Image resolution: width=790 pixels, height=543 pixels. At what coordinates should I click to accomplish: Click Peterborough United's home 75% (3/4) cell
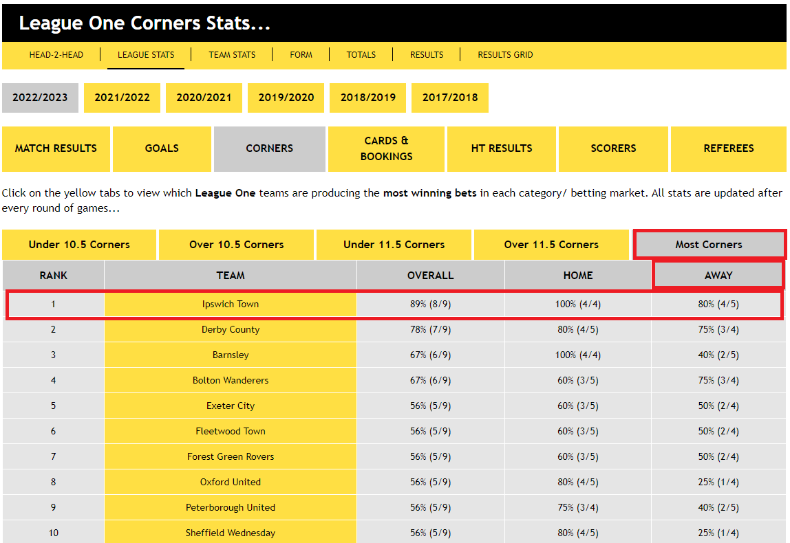578,508
